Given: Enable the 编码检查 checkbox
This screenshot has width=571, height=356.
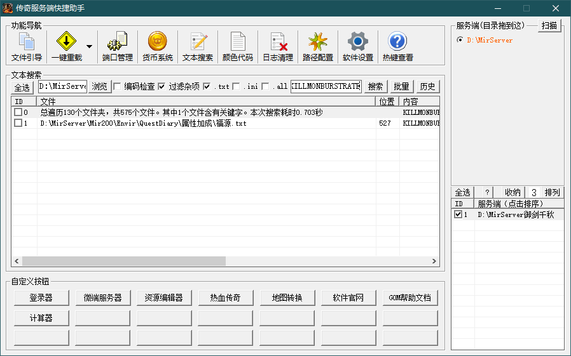Looking at the screenshot, I should tap(117, 86).
